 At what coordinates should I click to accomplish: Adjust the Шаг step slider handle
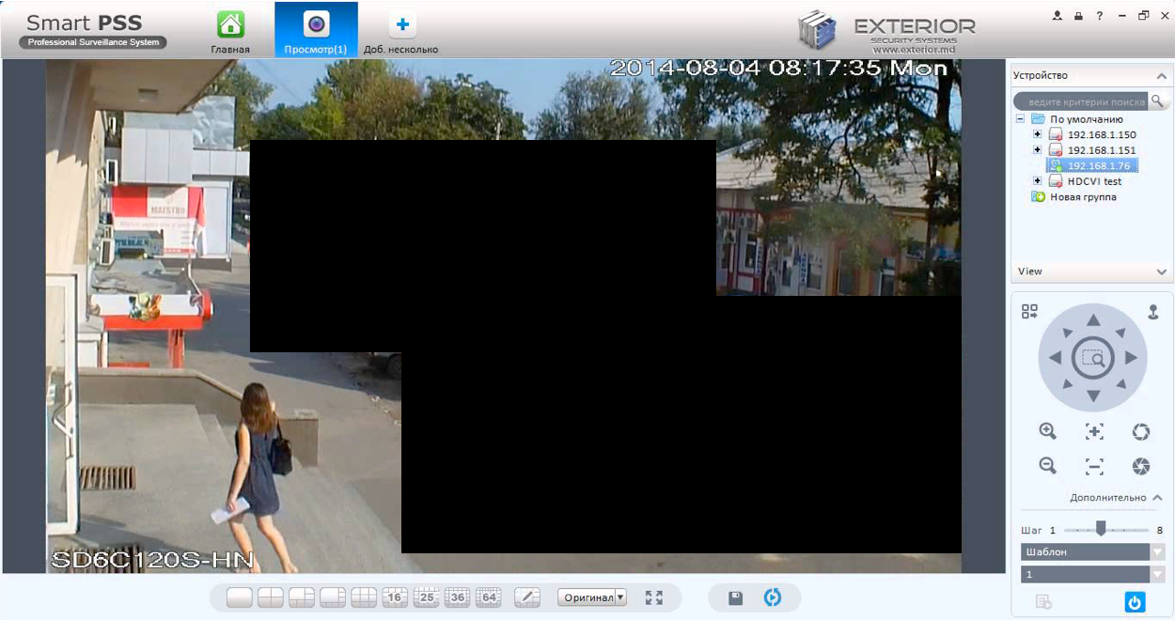pyautogui.click(x=1101, y=529)
